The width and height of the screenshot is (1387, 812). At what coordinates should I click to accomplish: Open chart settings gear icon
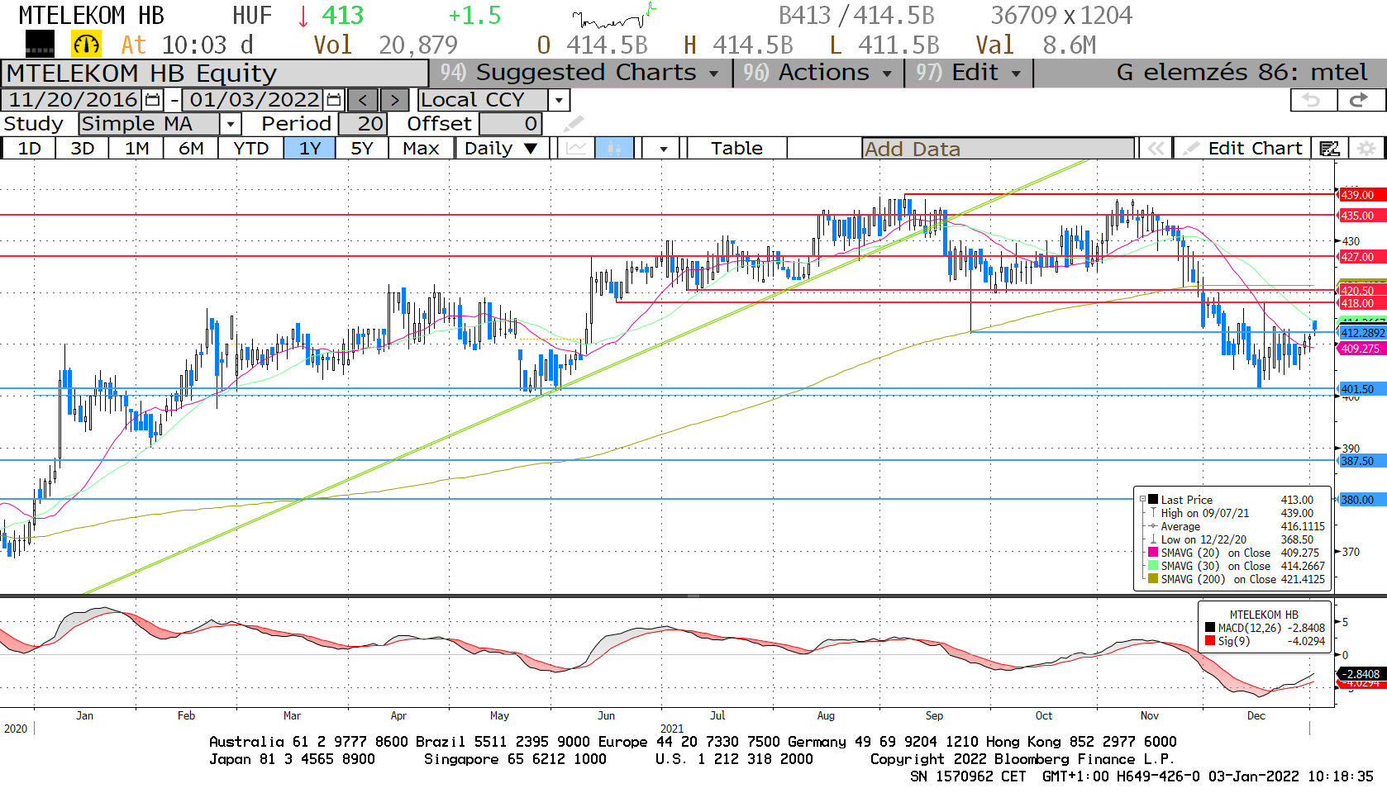[x=1367, y=149]
